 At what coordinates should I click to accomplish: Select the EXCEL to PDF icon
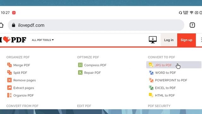(x=151, y=88)
